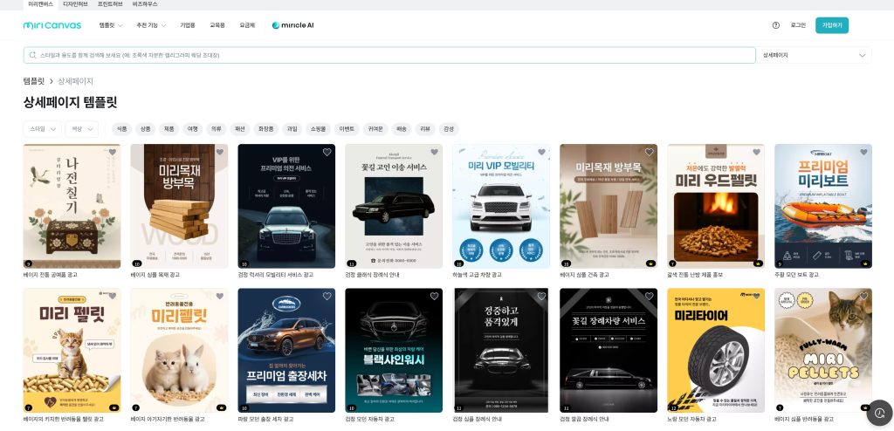Click the Miri Canvas logo
The width and height of the screenshot is (894, 431).
(52, 25)
